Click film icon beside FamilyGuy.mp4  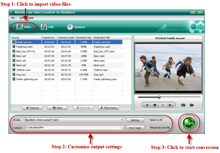coord(14,47)
